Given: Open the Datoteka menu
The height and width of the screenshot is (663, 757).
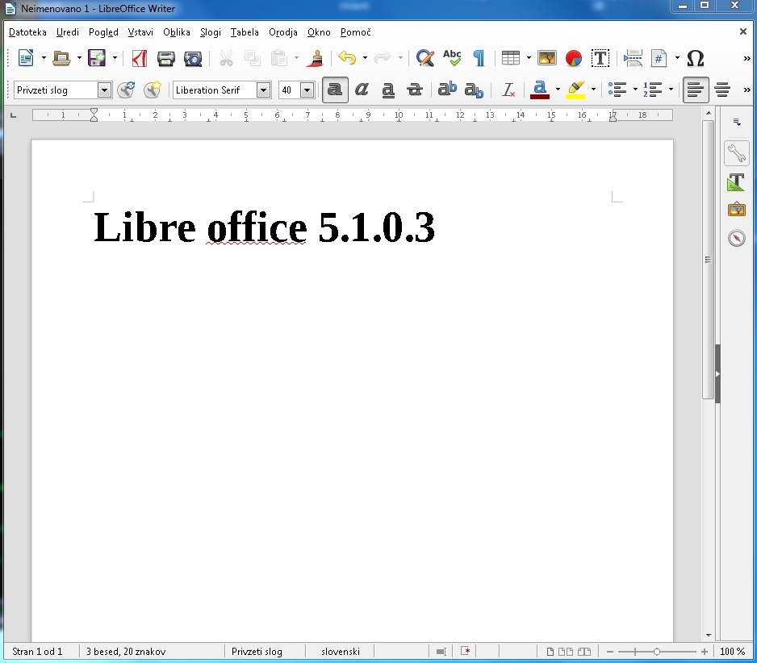Looking at the screenshot, I should pyautogui.click(x=27, y=32).
